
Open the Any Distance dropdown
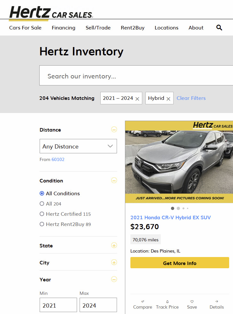coord(78,146)
